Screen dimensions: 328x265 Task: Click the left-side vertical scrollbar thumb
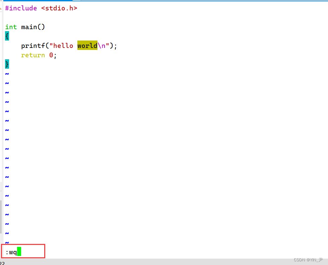[1, 216]
